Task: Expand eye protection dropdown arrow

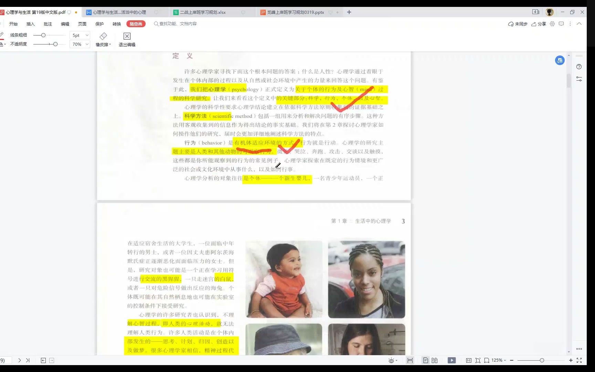Action: (397, 361)
